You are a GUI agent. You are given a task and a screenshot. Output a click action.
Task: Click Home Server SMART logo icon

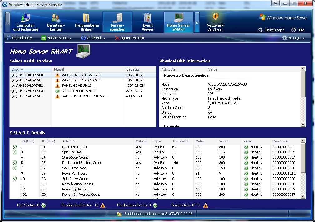83,51
